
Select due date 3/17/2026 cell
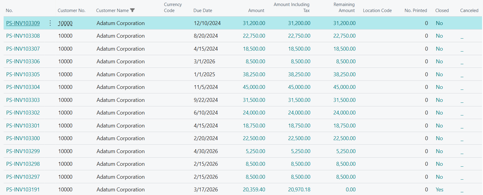pos(206,190)
